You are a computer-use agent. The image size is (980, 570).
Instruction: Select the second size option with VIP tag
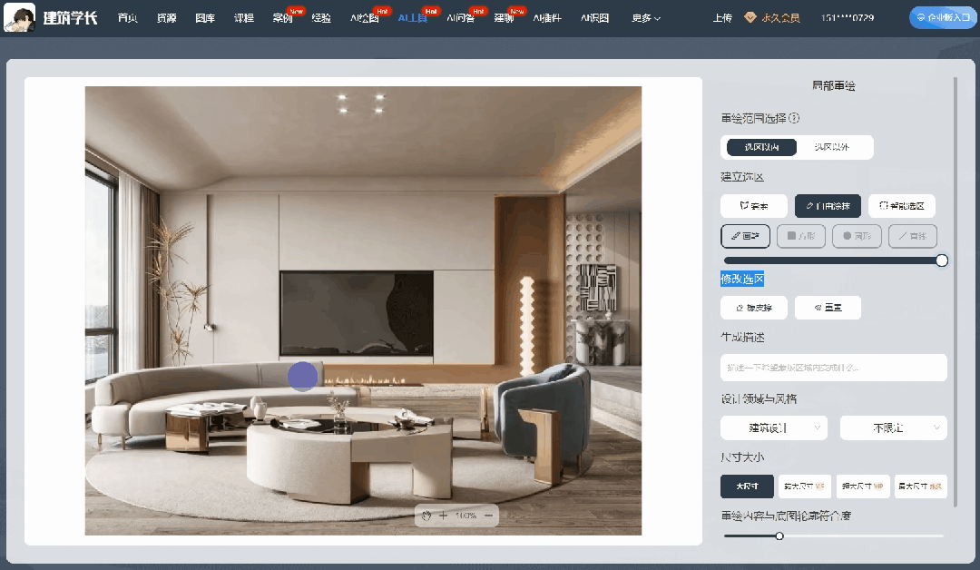[x=804, y=486]
